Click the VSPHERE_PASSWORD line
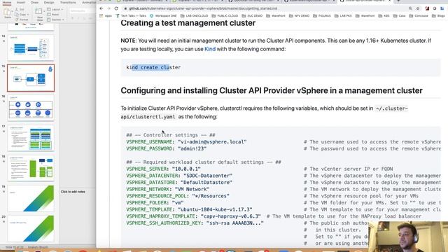This screenshot has height=252, width=448. point(167,149)
